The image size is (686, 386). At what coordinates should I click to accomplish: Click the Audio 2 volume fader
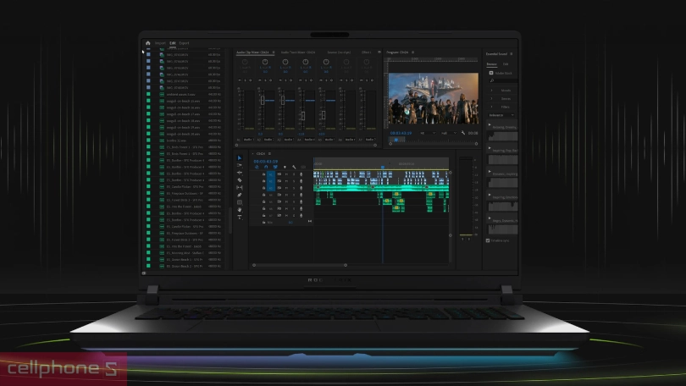point(263,101)
